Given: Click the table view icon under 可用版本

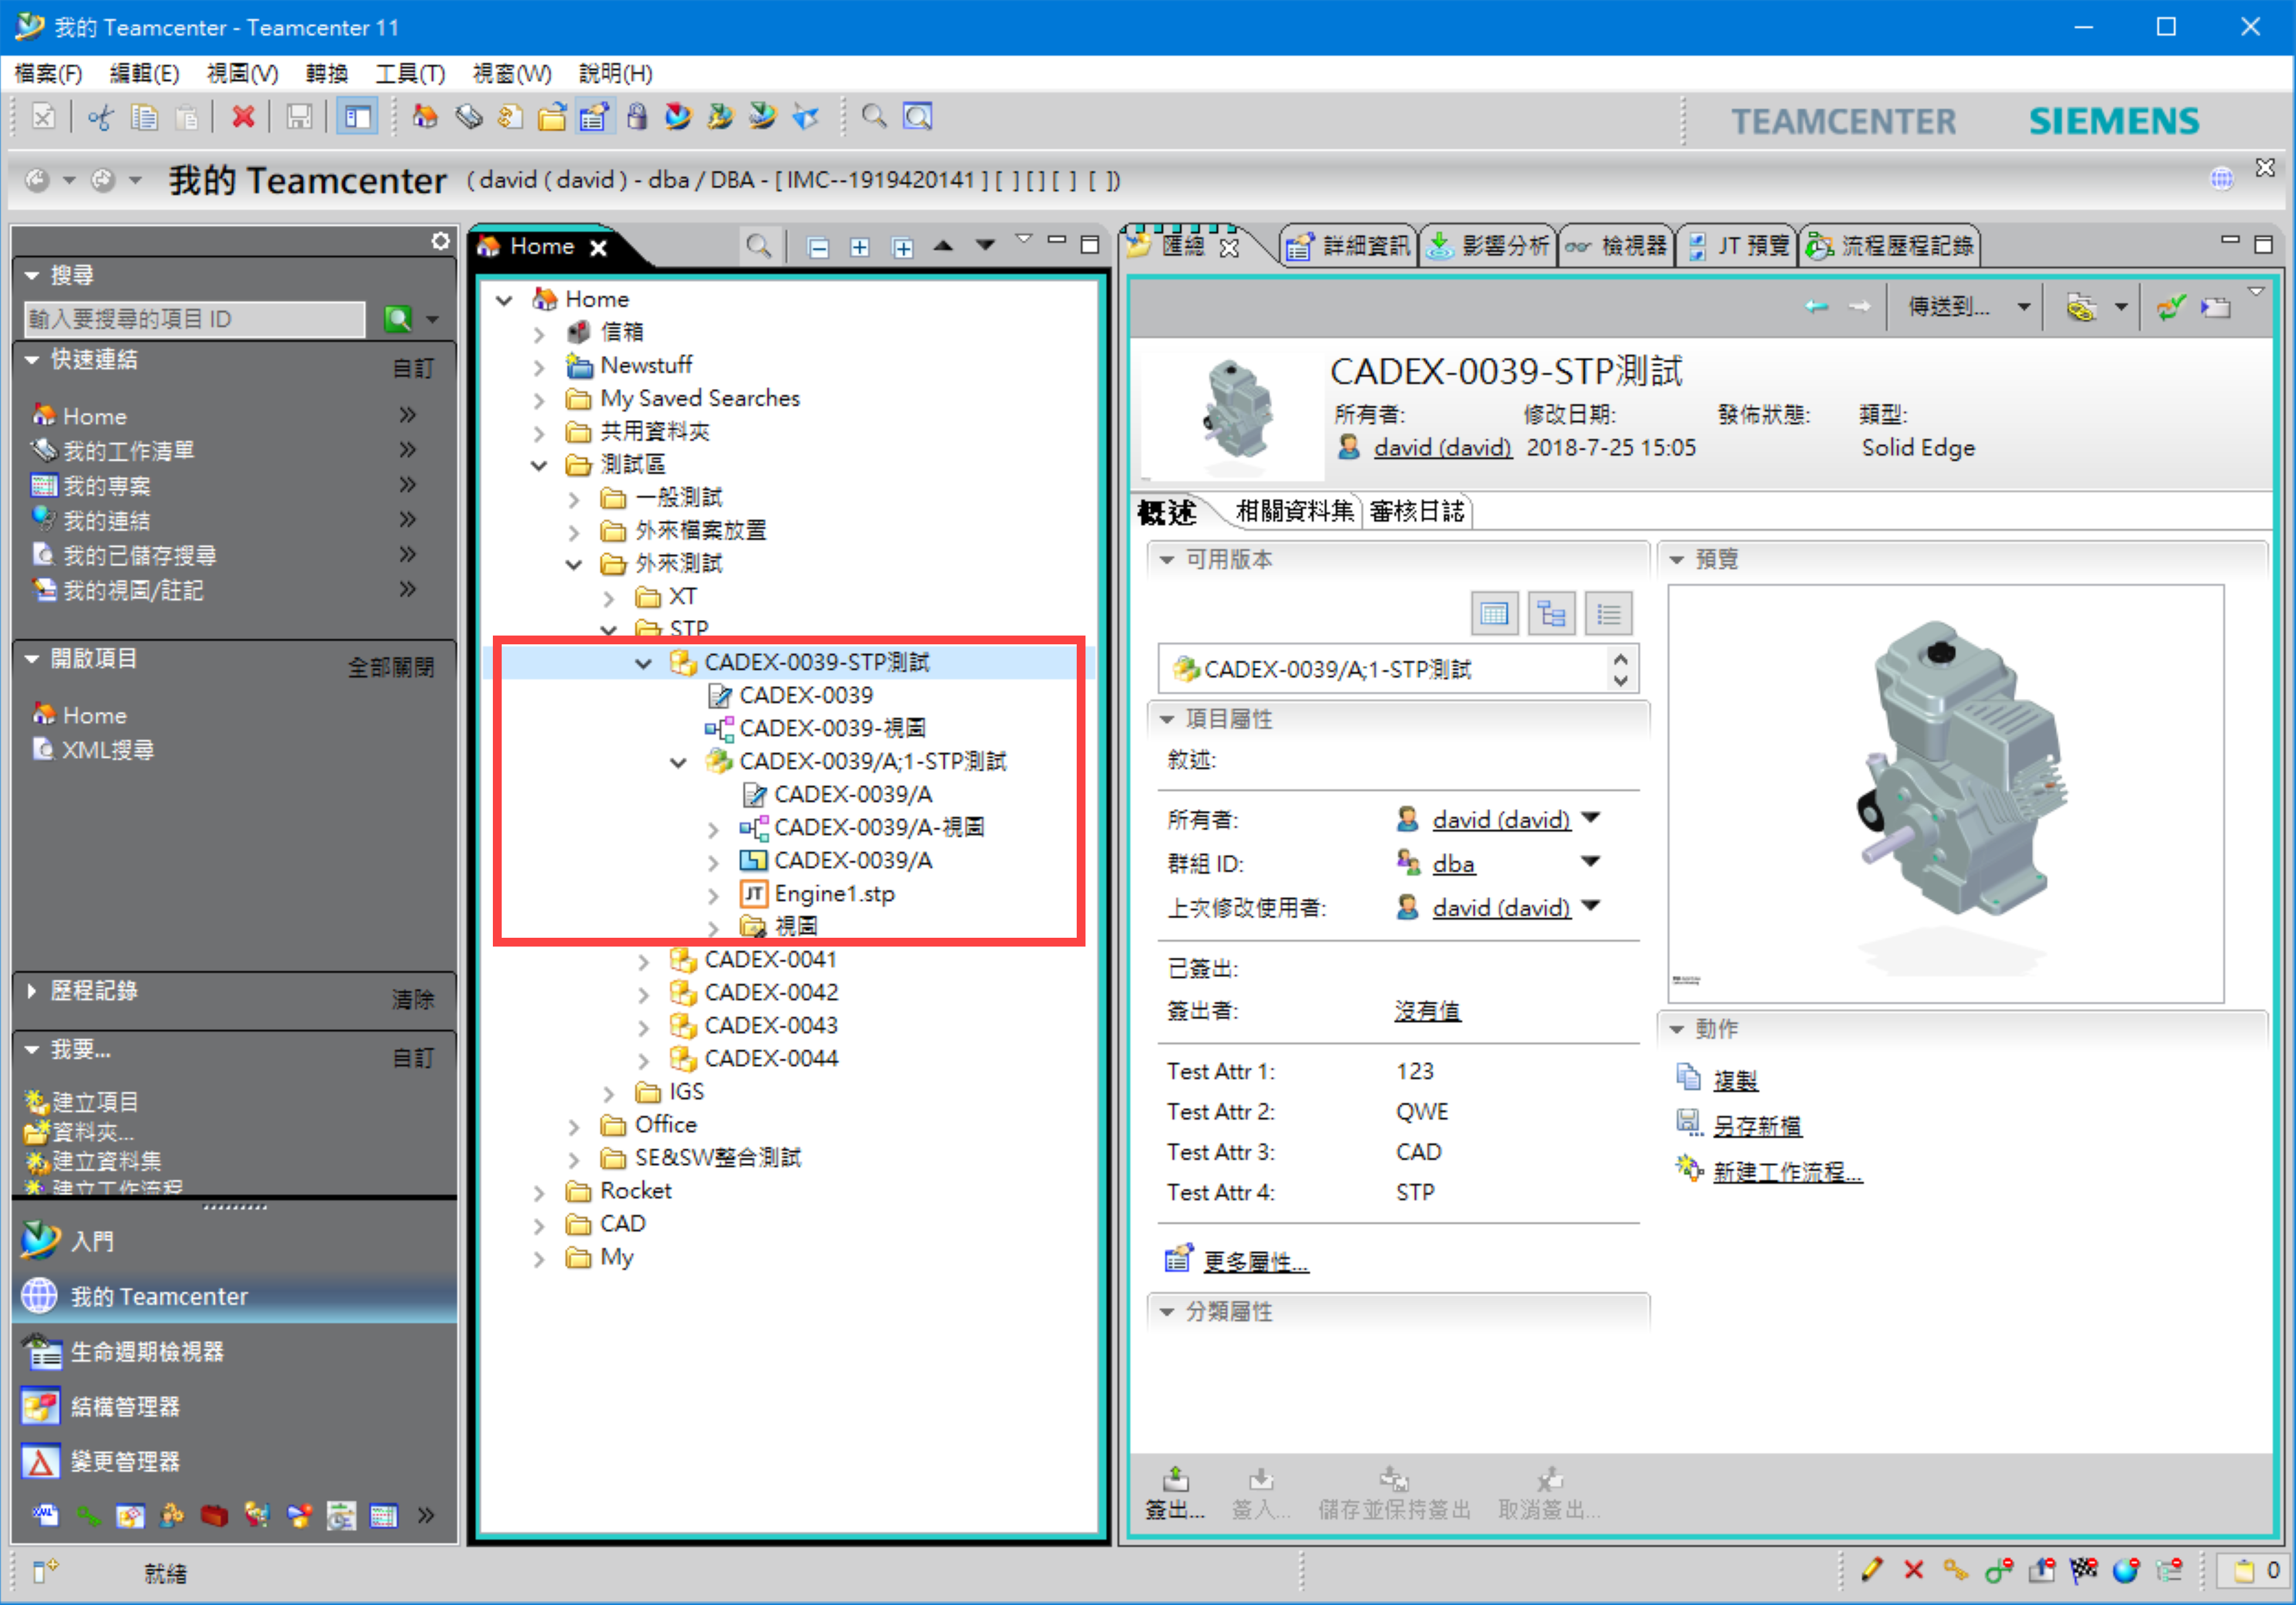Looking at the screenshot, I should click(x=1495, y=614).
